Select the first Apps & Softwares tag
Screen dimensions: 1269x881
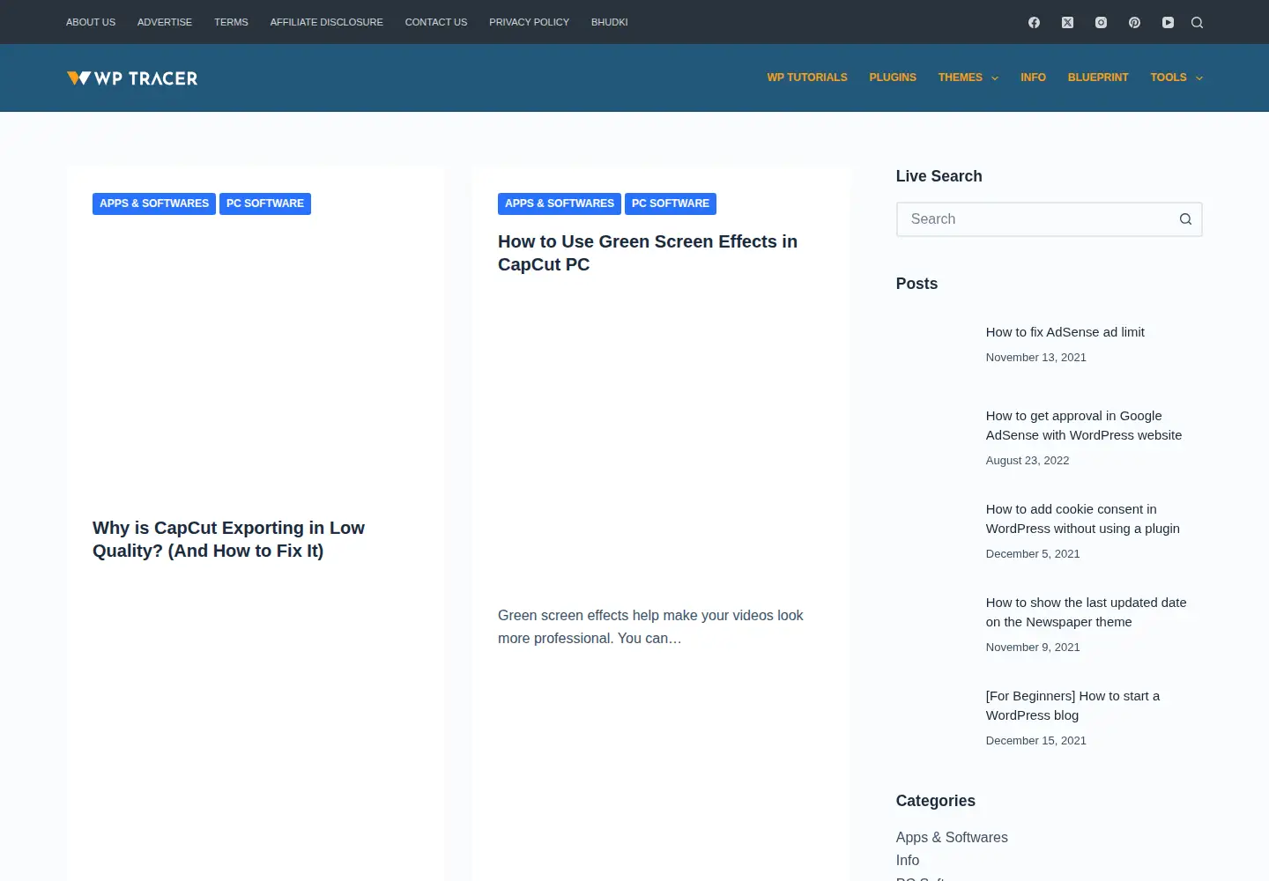pyautogui.click(x=154, y=204)
